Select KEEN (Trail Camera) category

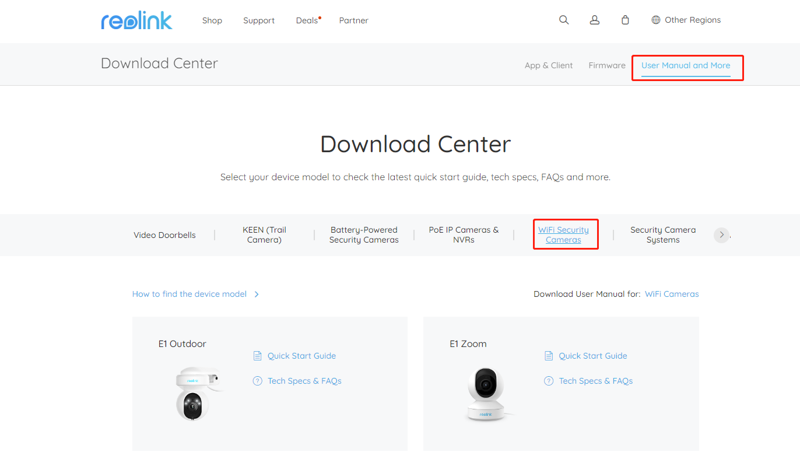pos(264,235)
